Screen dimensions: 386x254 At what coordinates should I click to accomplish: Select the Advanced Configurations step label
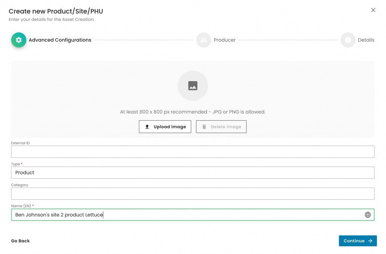60,40
